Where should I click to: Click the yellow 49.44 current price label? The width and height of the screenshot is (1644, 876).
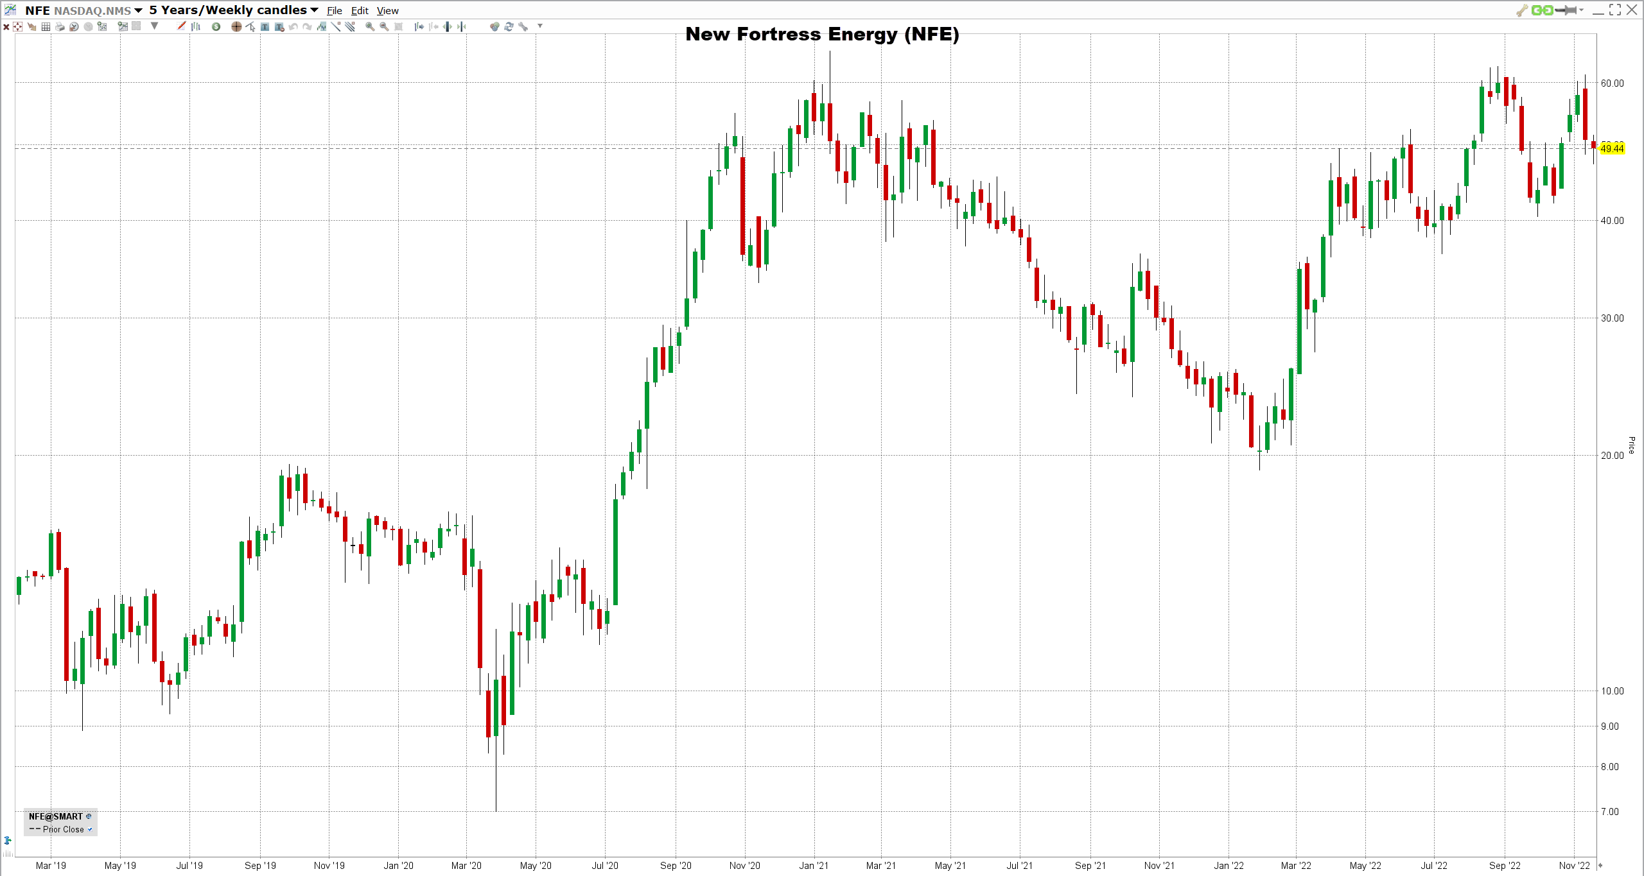tap(1612, 148)
